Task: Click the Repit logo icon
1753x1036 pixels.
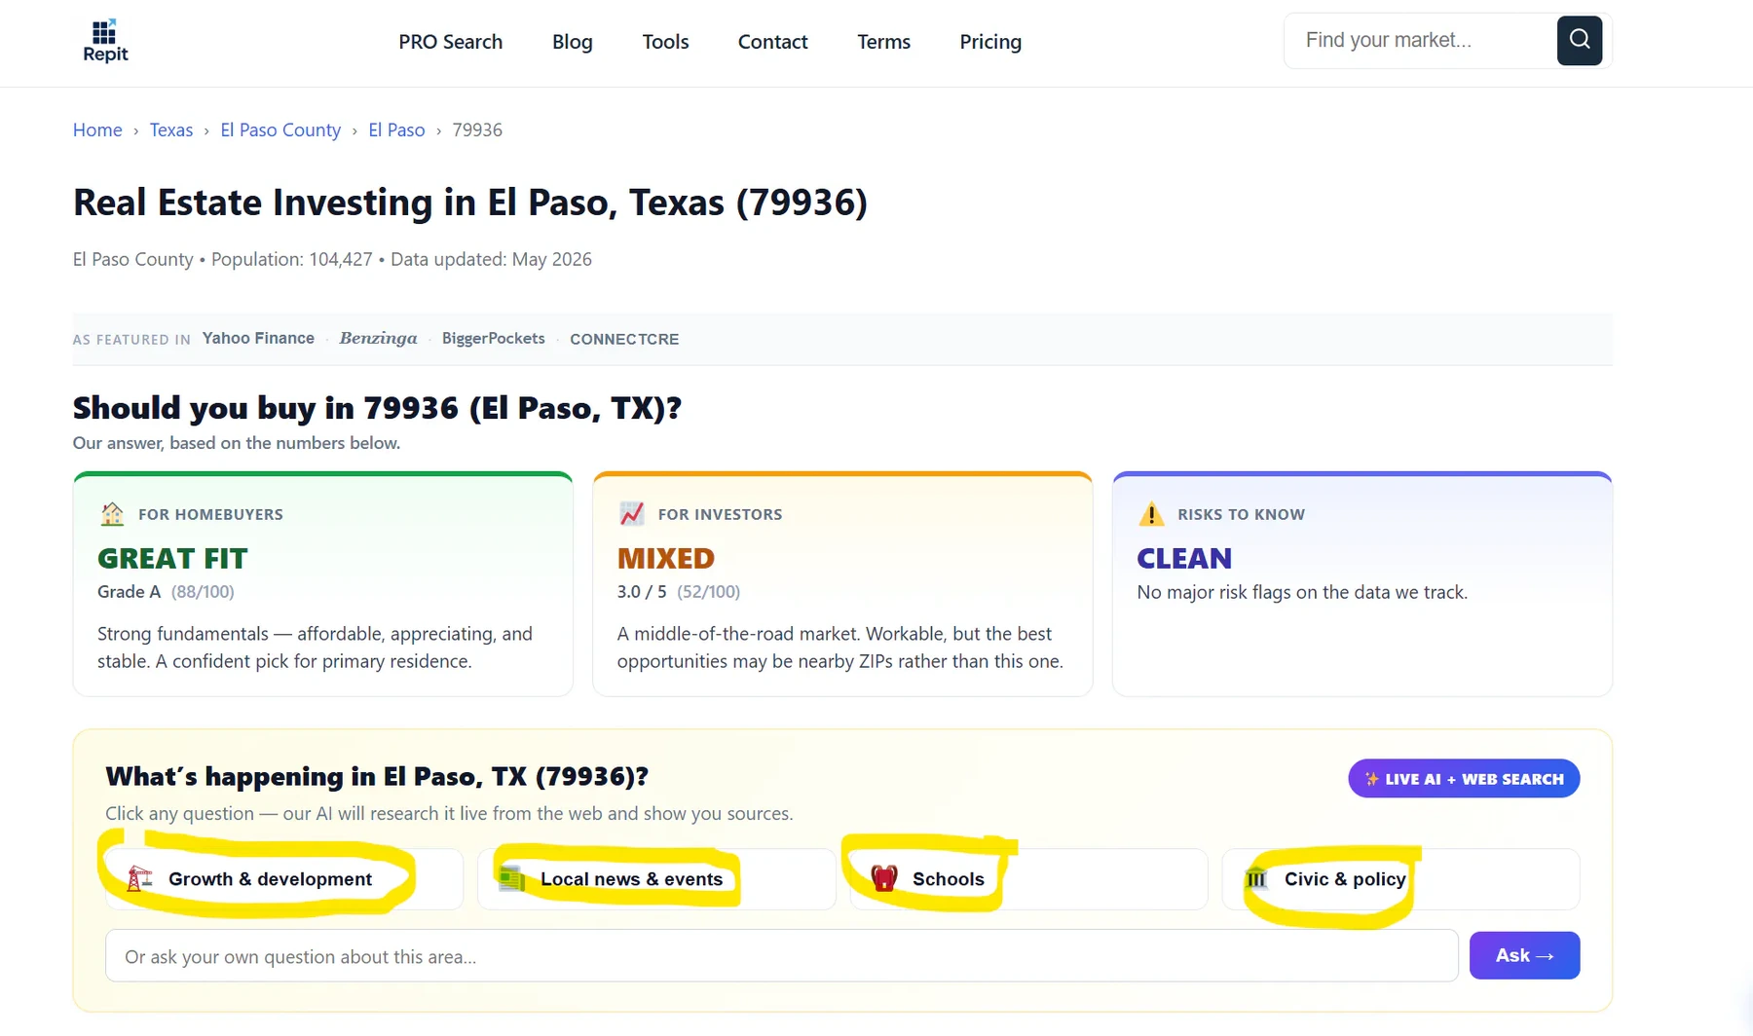Action: tap(105, 41)
